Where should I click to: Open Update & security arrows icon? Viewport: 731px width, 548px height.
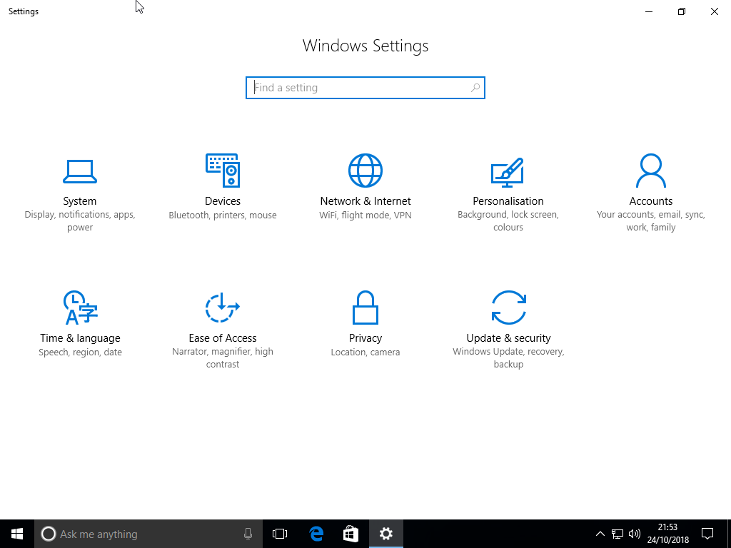pyautogui.click(x=508, y=308)
